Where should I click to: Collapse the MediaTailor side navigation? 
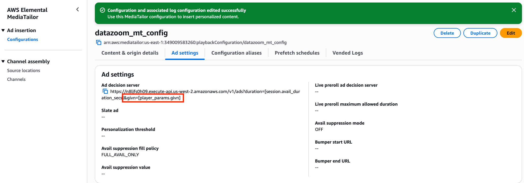point(78,10)
